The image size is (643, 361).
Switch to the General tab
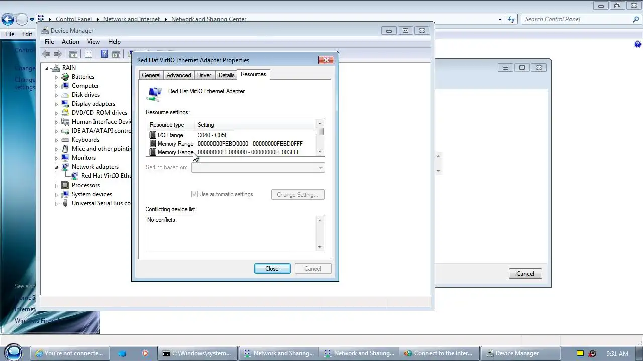[x=151, y=75]
